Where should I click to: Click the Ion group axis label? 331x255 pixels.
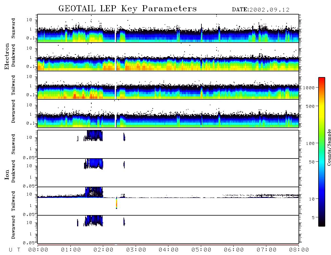[x=7, y=174]
